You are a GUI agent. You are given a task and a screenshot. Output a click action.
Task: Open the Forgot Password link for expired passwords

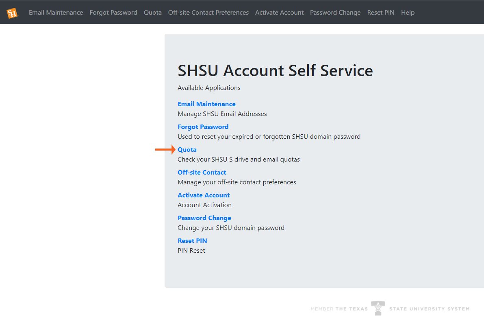click(203, 127)
